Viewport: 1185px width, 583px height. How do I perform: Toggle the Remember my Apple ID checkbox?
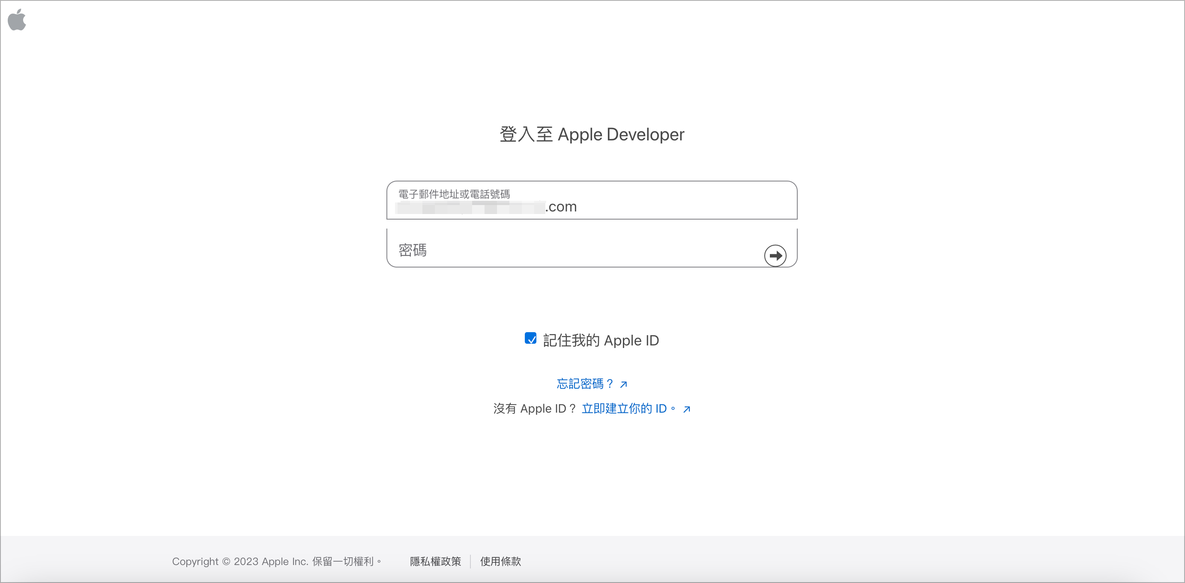[x=531, y=340]
